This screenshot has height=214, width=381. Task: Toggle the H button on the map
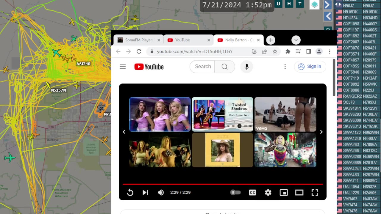click(289, 4)
